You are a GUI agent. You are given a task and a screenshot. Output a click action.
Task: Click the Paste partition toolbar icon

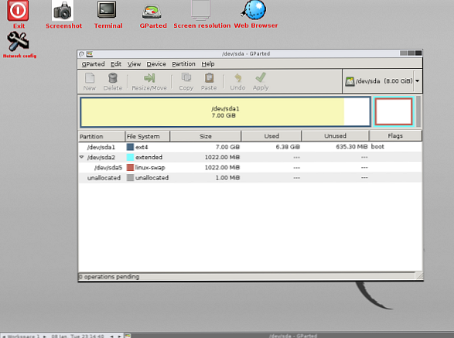pyautogui.click(x=209, y=77)
